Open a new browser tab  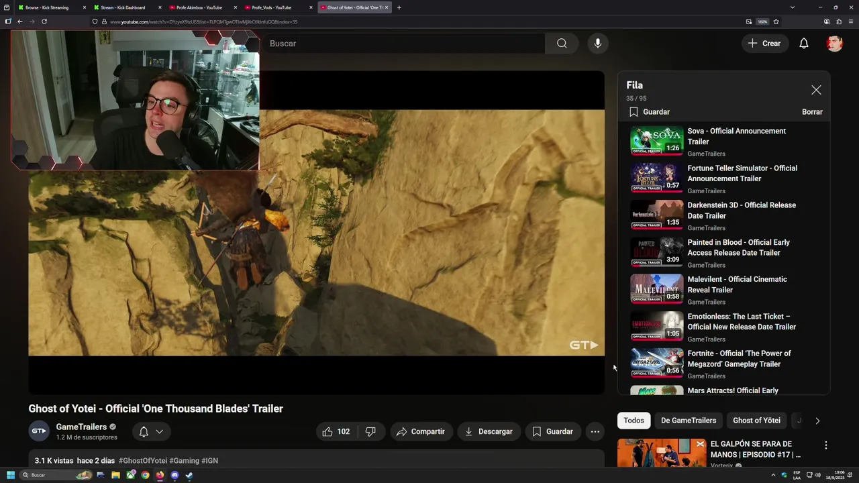(399, 7)
